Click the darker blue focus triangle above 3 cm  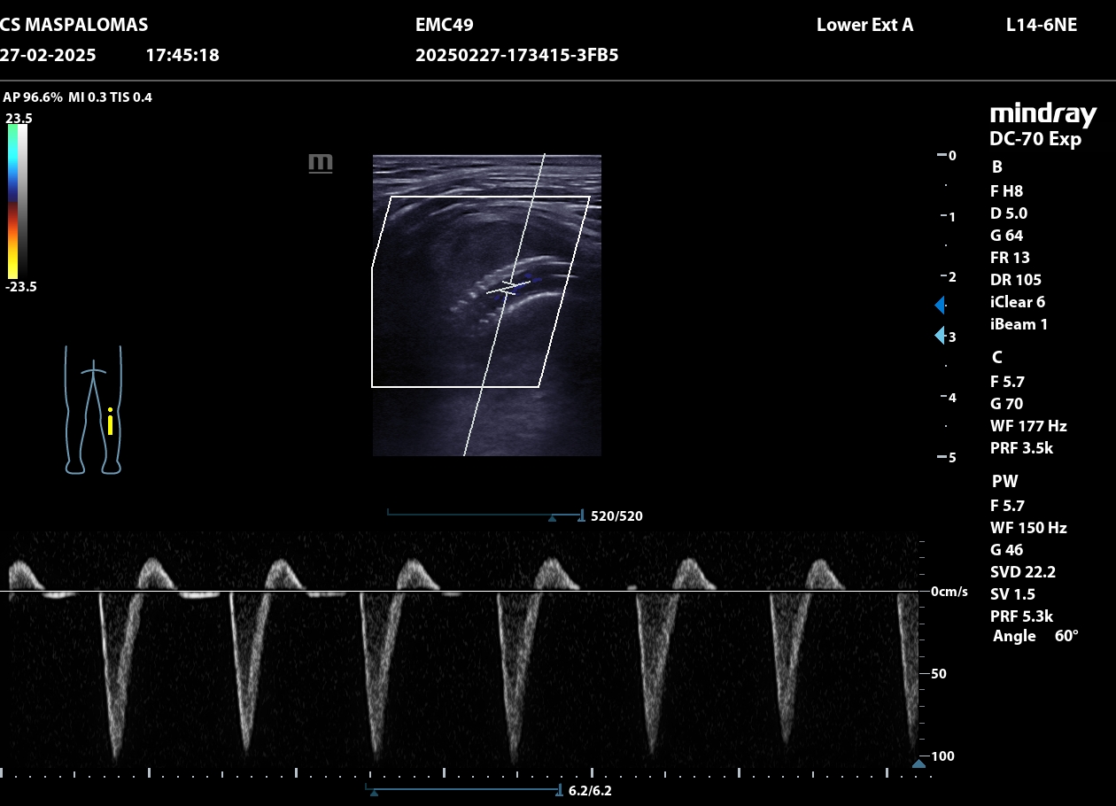click(x=940, y=306)
